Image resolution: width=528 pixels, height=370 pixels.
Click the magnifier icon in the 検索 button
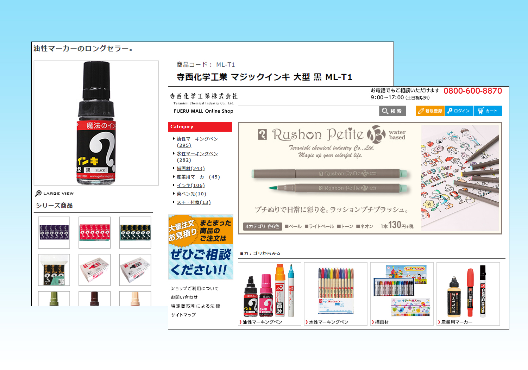[385, 111]
